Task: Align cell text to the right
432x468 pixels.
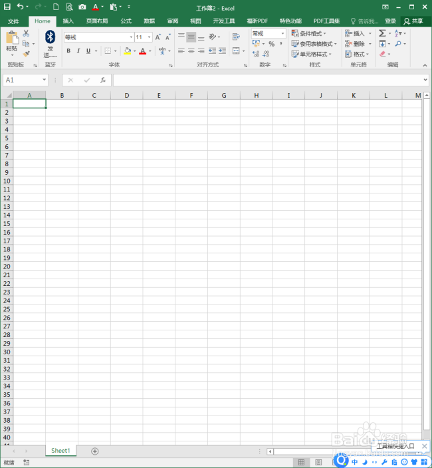Action: point(201,51)
